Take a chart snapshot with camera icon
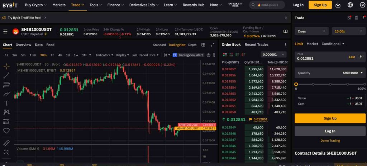The height and width of the screenshot is (166, 367). (x=208, y=55)
